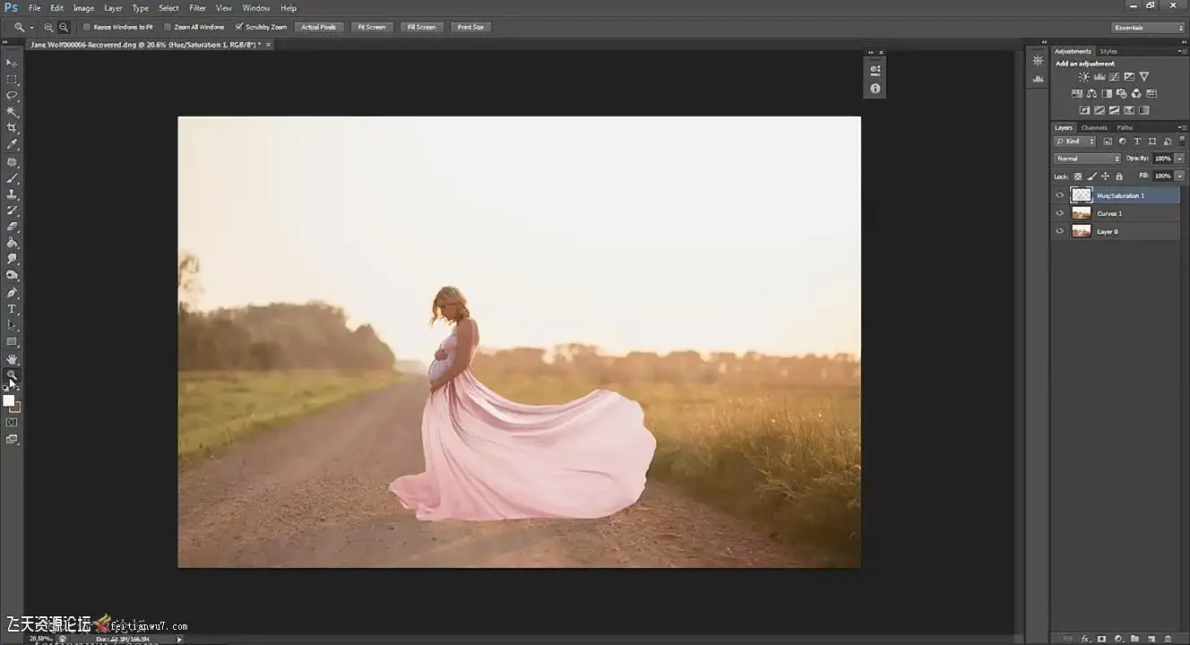Click the foreground color swatch
1190x645 pixels.
[8, 401]
